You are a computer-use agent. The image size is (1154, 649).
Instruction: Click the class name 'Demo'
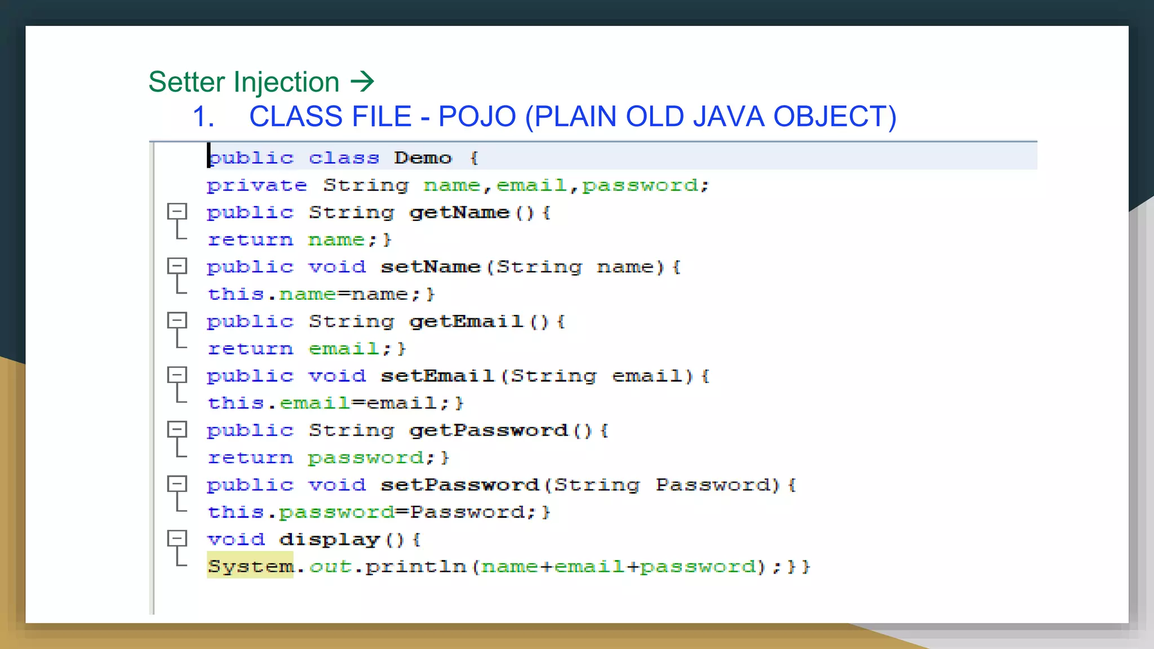pyautogui.click(x=423, y=158)
